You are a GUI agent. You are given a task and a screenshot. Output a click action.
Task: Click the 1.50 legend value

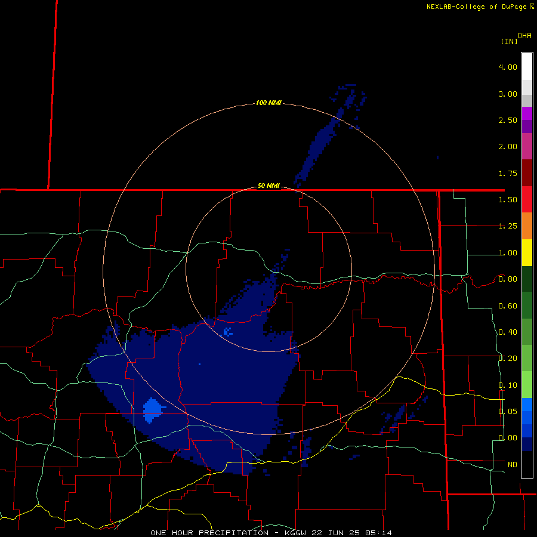[x=508, y=200]
